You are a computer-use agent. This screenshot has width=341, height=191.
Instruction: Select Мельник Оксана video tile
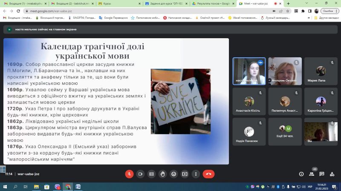click(285, 71)
